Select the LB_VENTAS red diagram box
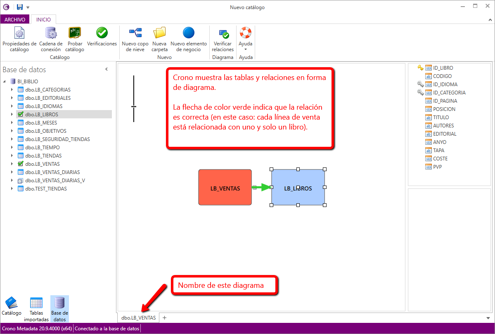 coord(225,187)
